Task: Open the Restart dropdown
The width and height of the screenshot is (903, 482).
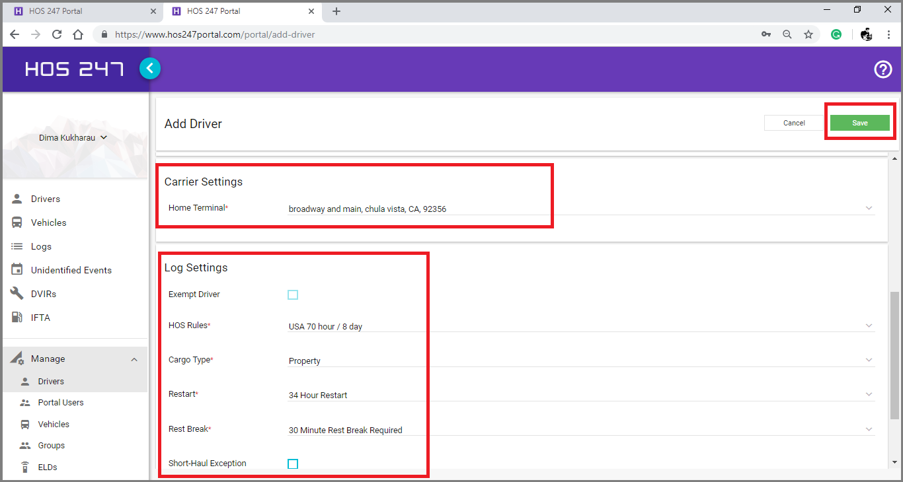Action: 581,395
